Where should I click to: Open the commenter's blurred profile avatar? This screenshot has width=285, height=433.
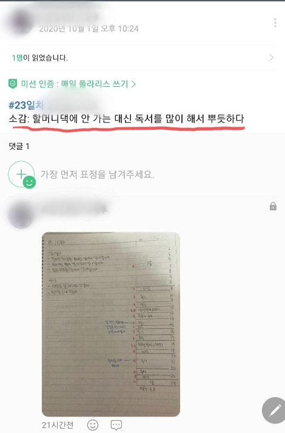coord(21,215)
